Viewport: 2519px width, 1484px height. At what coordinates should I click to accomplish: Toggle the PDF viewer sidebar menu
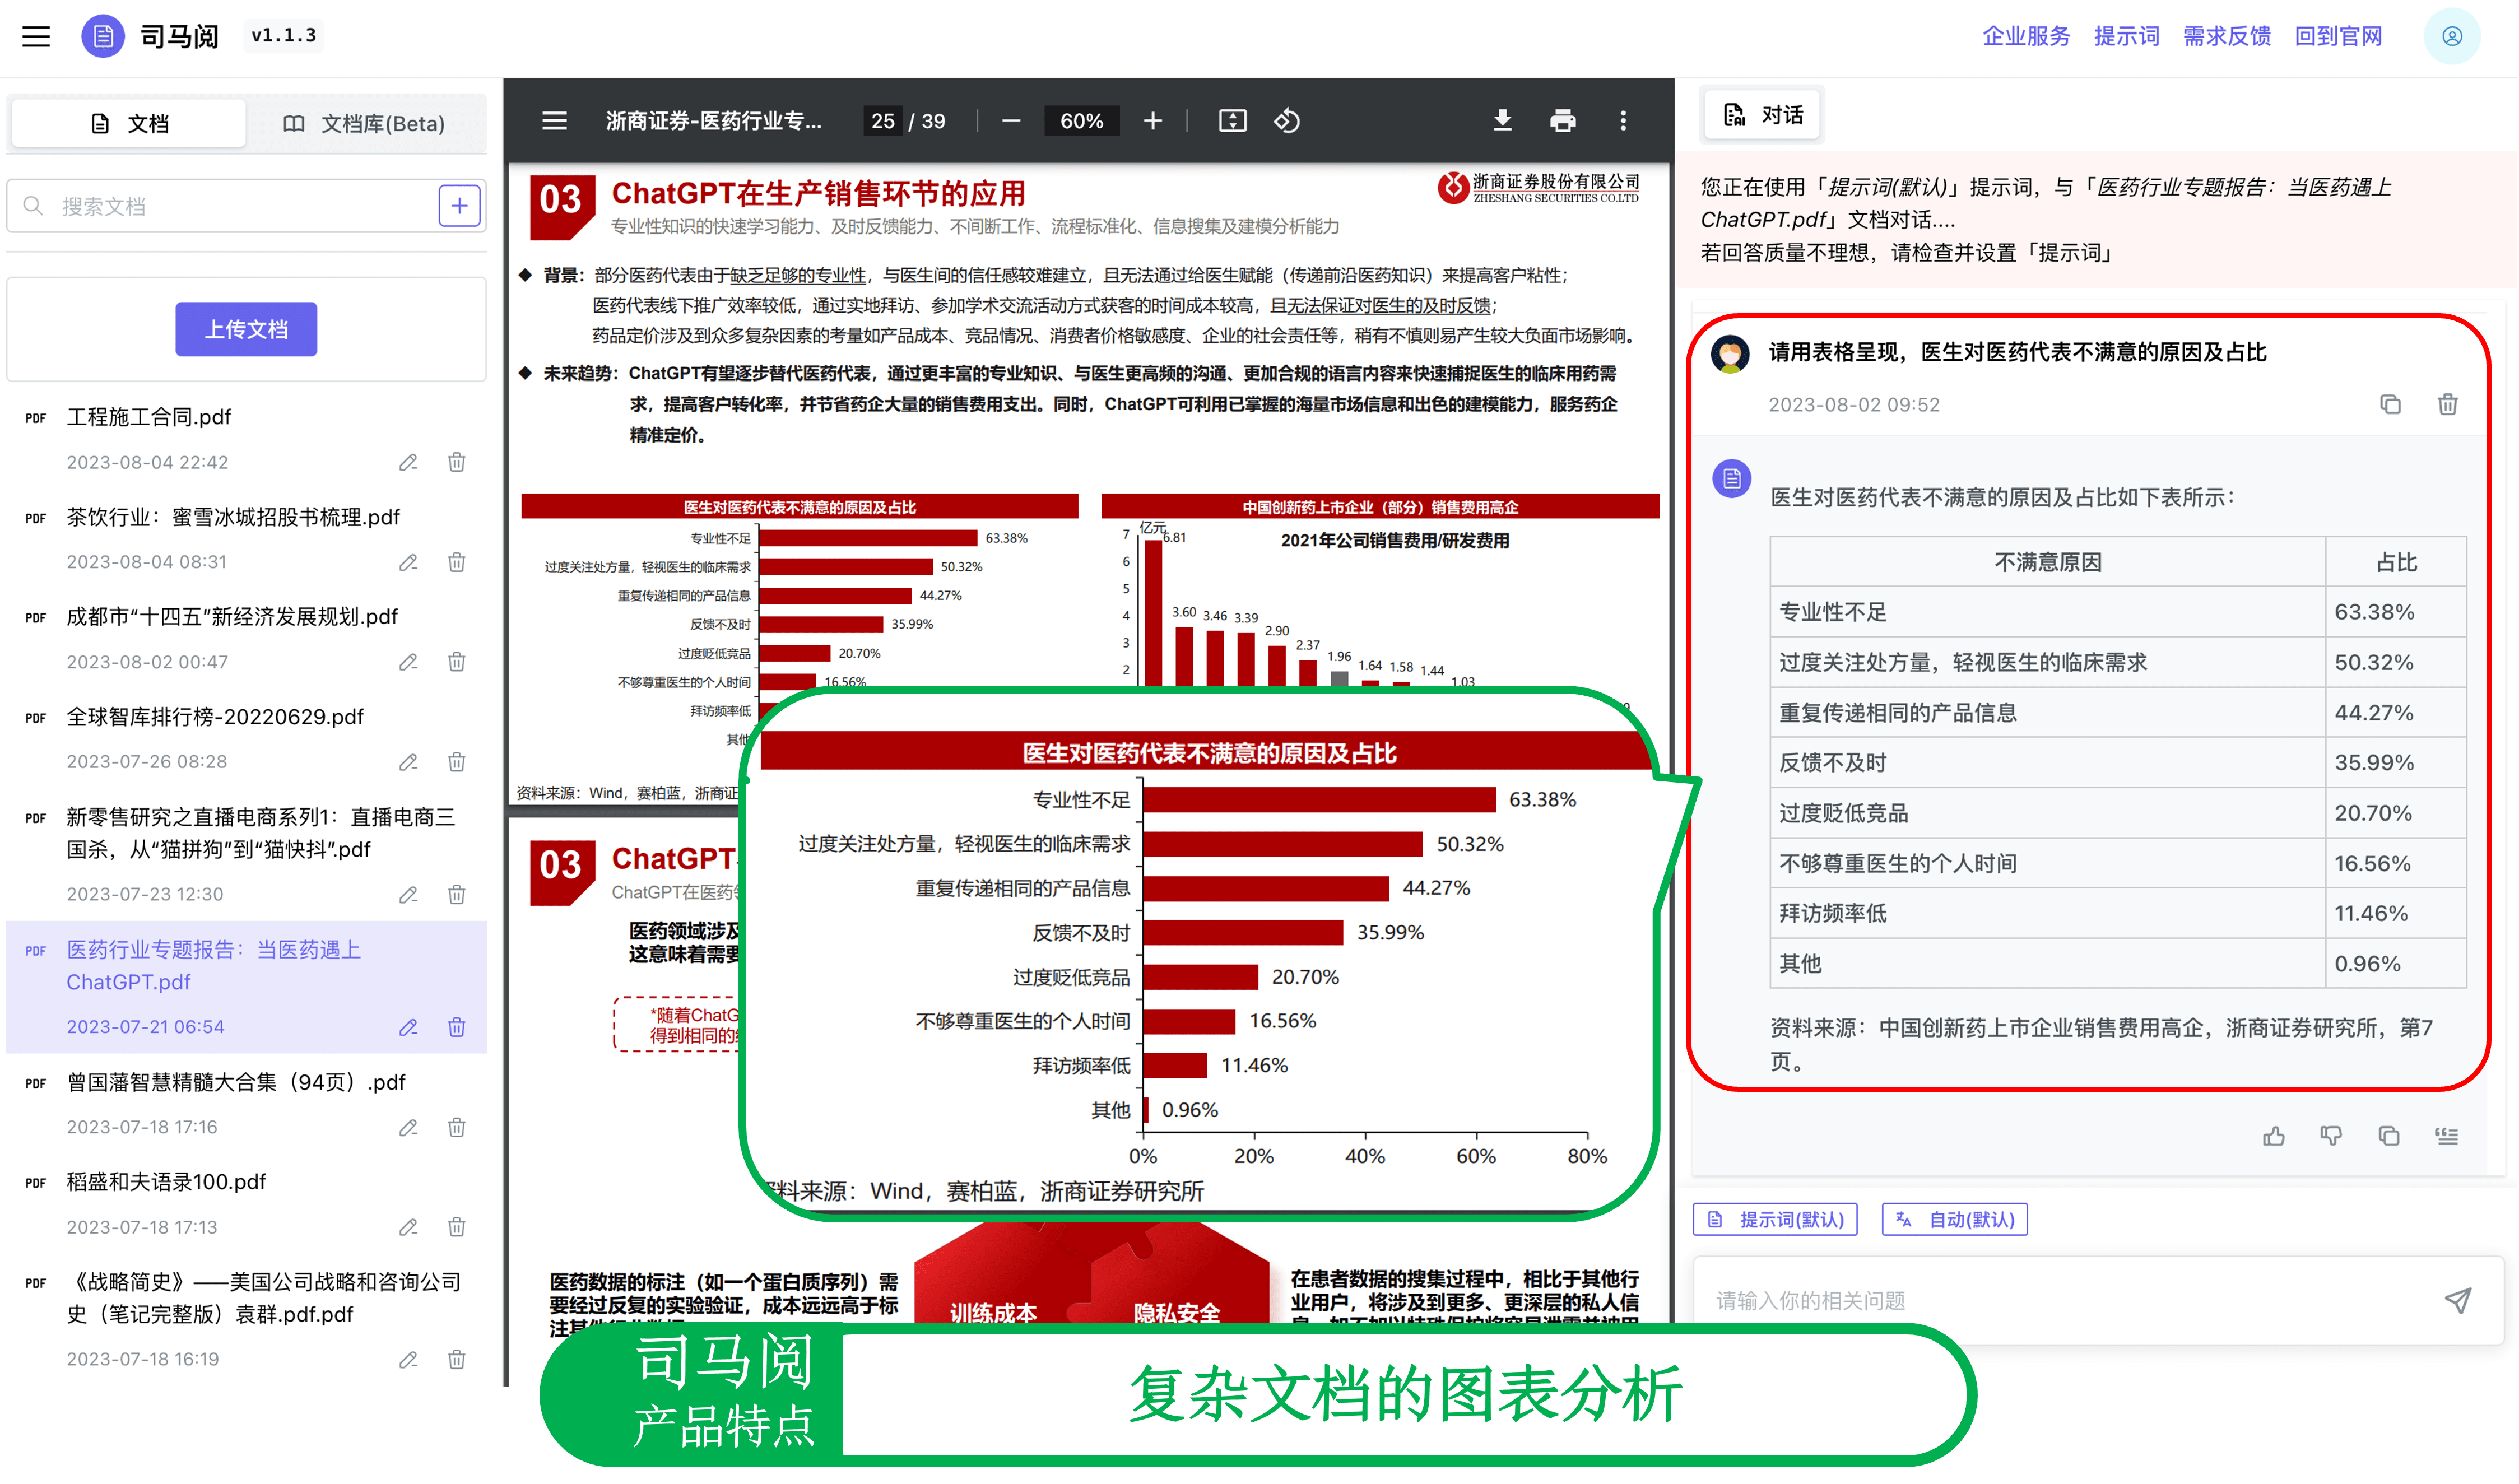(x=554, y=121)
